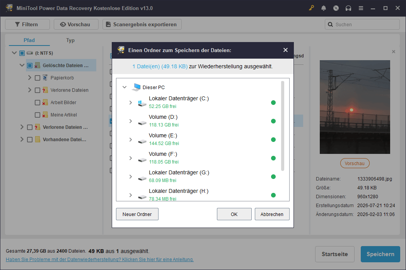Click the Abbrechen button
The image size is (406, 270).
click(272, 214)
